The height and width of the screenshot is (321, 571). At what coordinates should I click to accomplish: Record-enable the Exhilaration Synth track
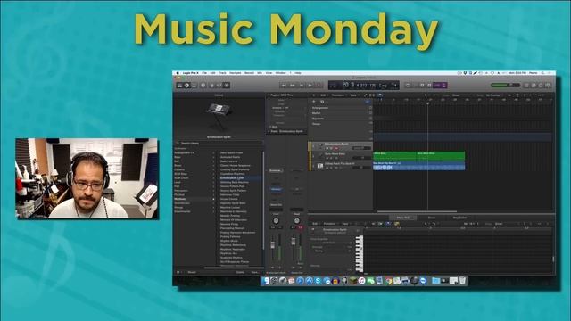click(x=336, y=148)
